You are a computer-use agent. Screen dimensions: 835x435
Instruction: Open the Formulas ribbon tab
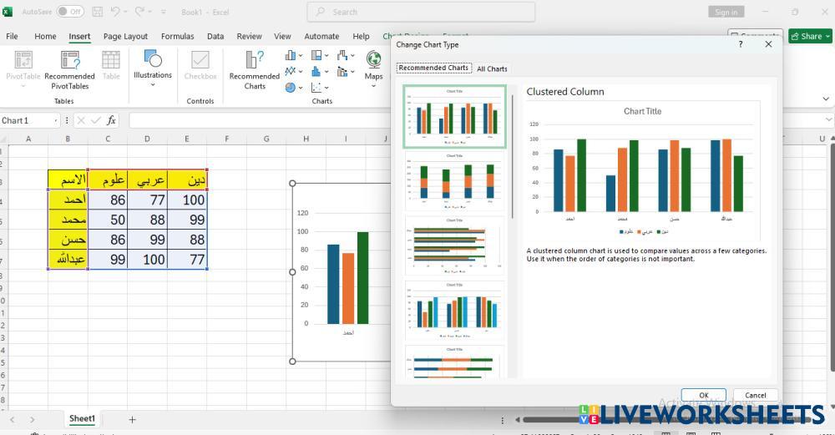[x=177, y=37]
